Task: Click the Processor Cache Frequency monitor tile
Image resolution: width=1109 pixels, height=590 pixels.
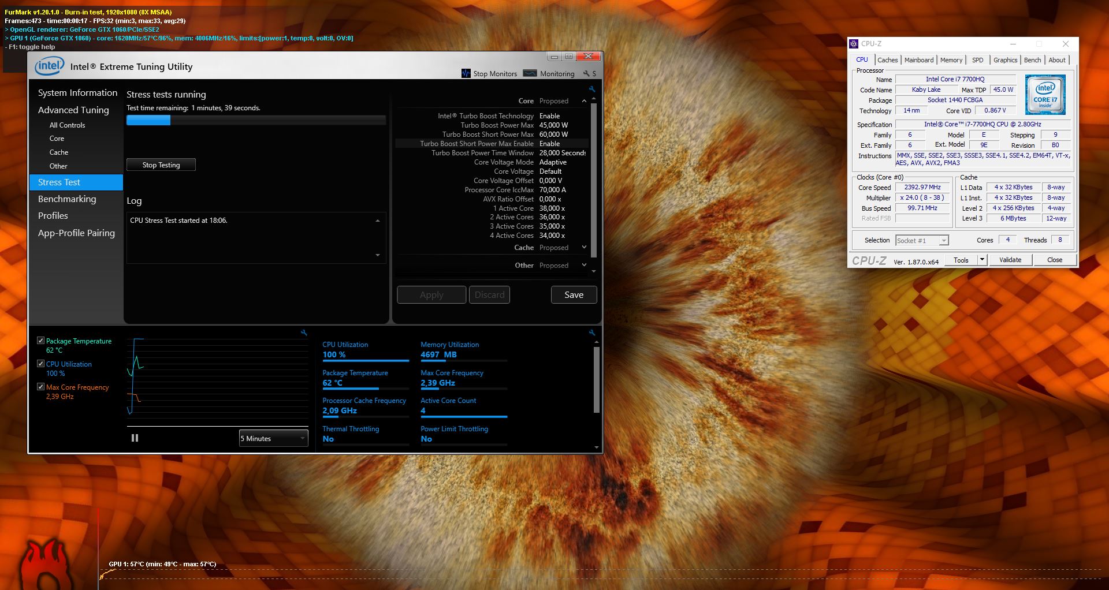Action: (365, 406)
